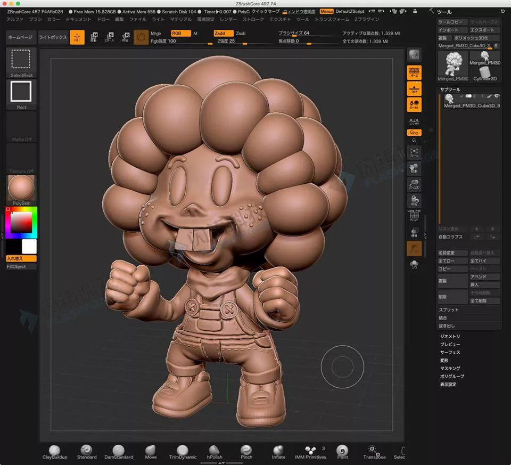Expand the 変形 section
This screenshot has width=511, height=465.
(444, 360)
